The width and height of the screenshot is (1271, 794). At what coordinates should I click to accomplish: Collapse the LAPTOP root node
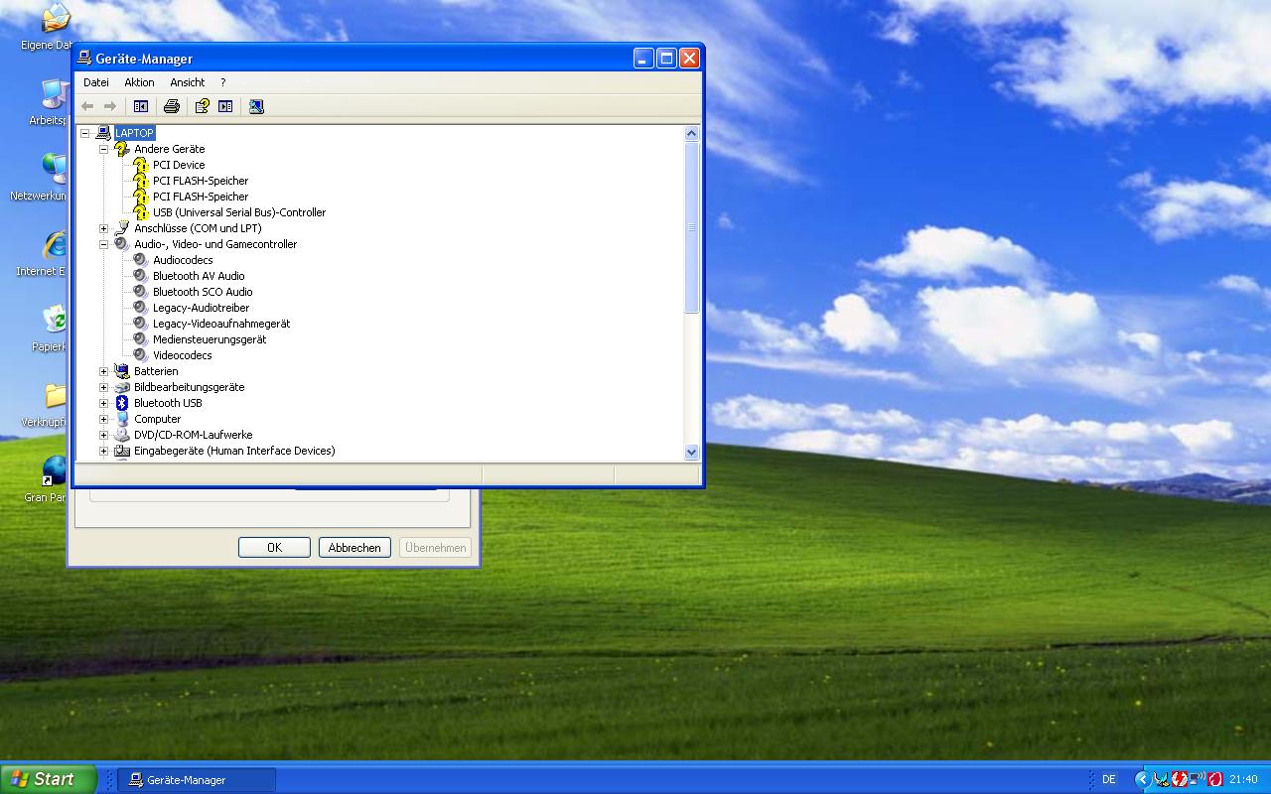coord(84,133)
